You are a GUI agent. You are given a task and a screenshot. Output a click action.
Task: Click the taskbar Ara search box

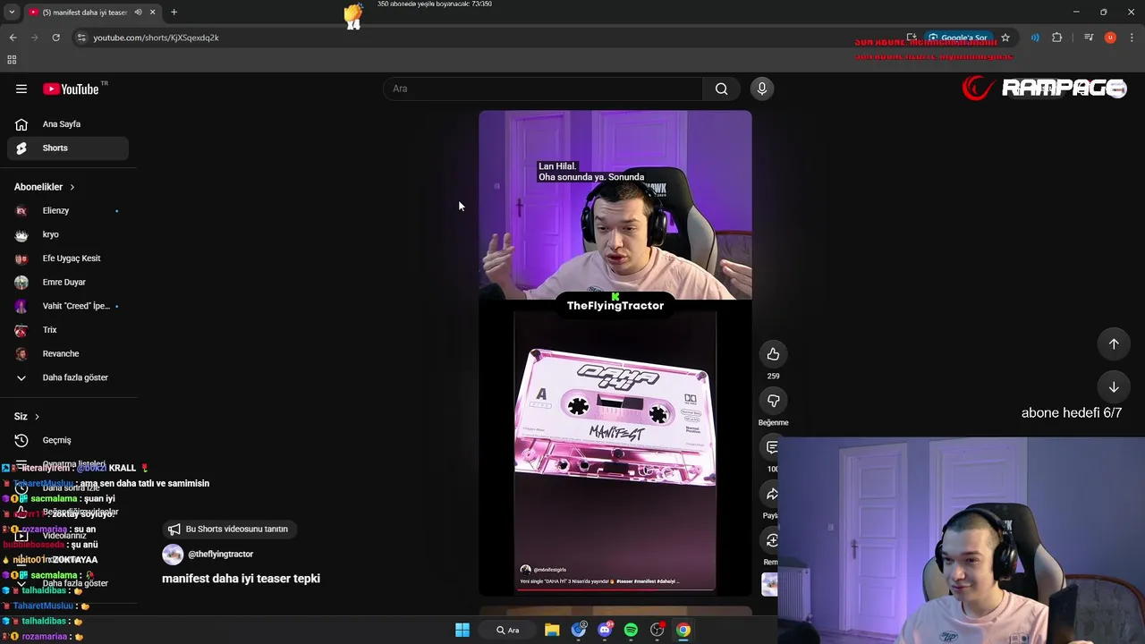[x=508, y=631]
